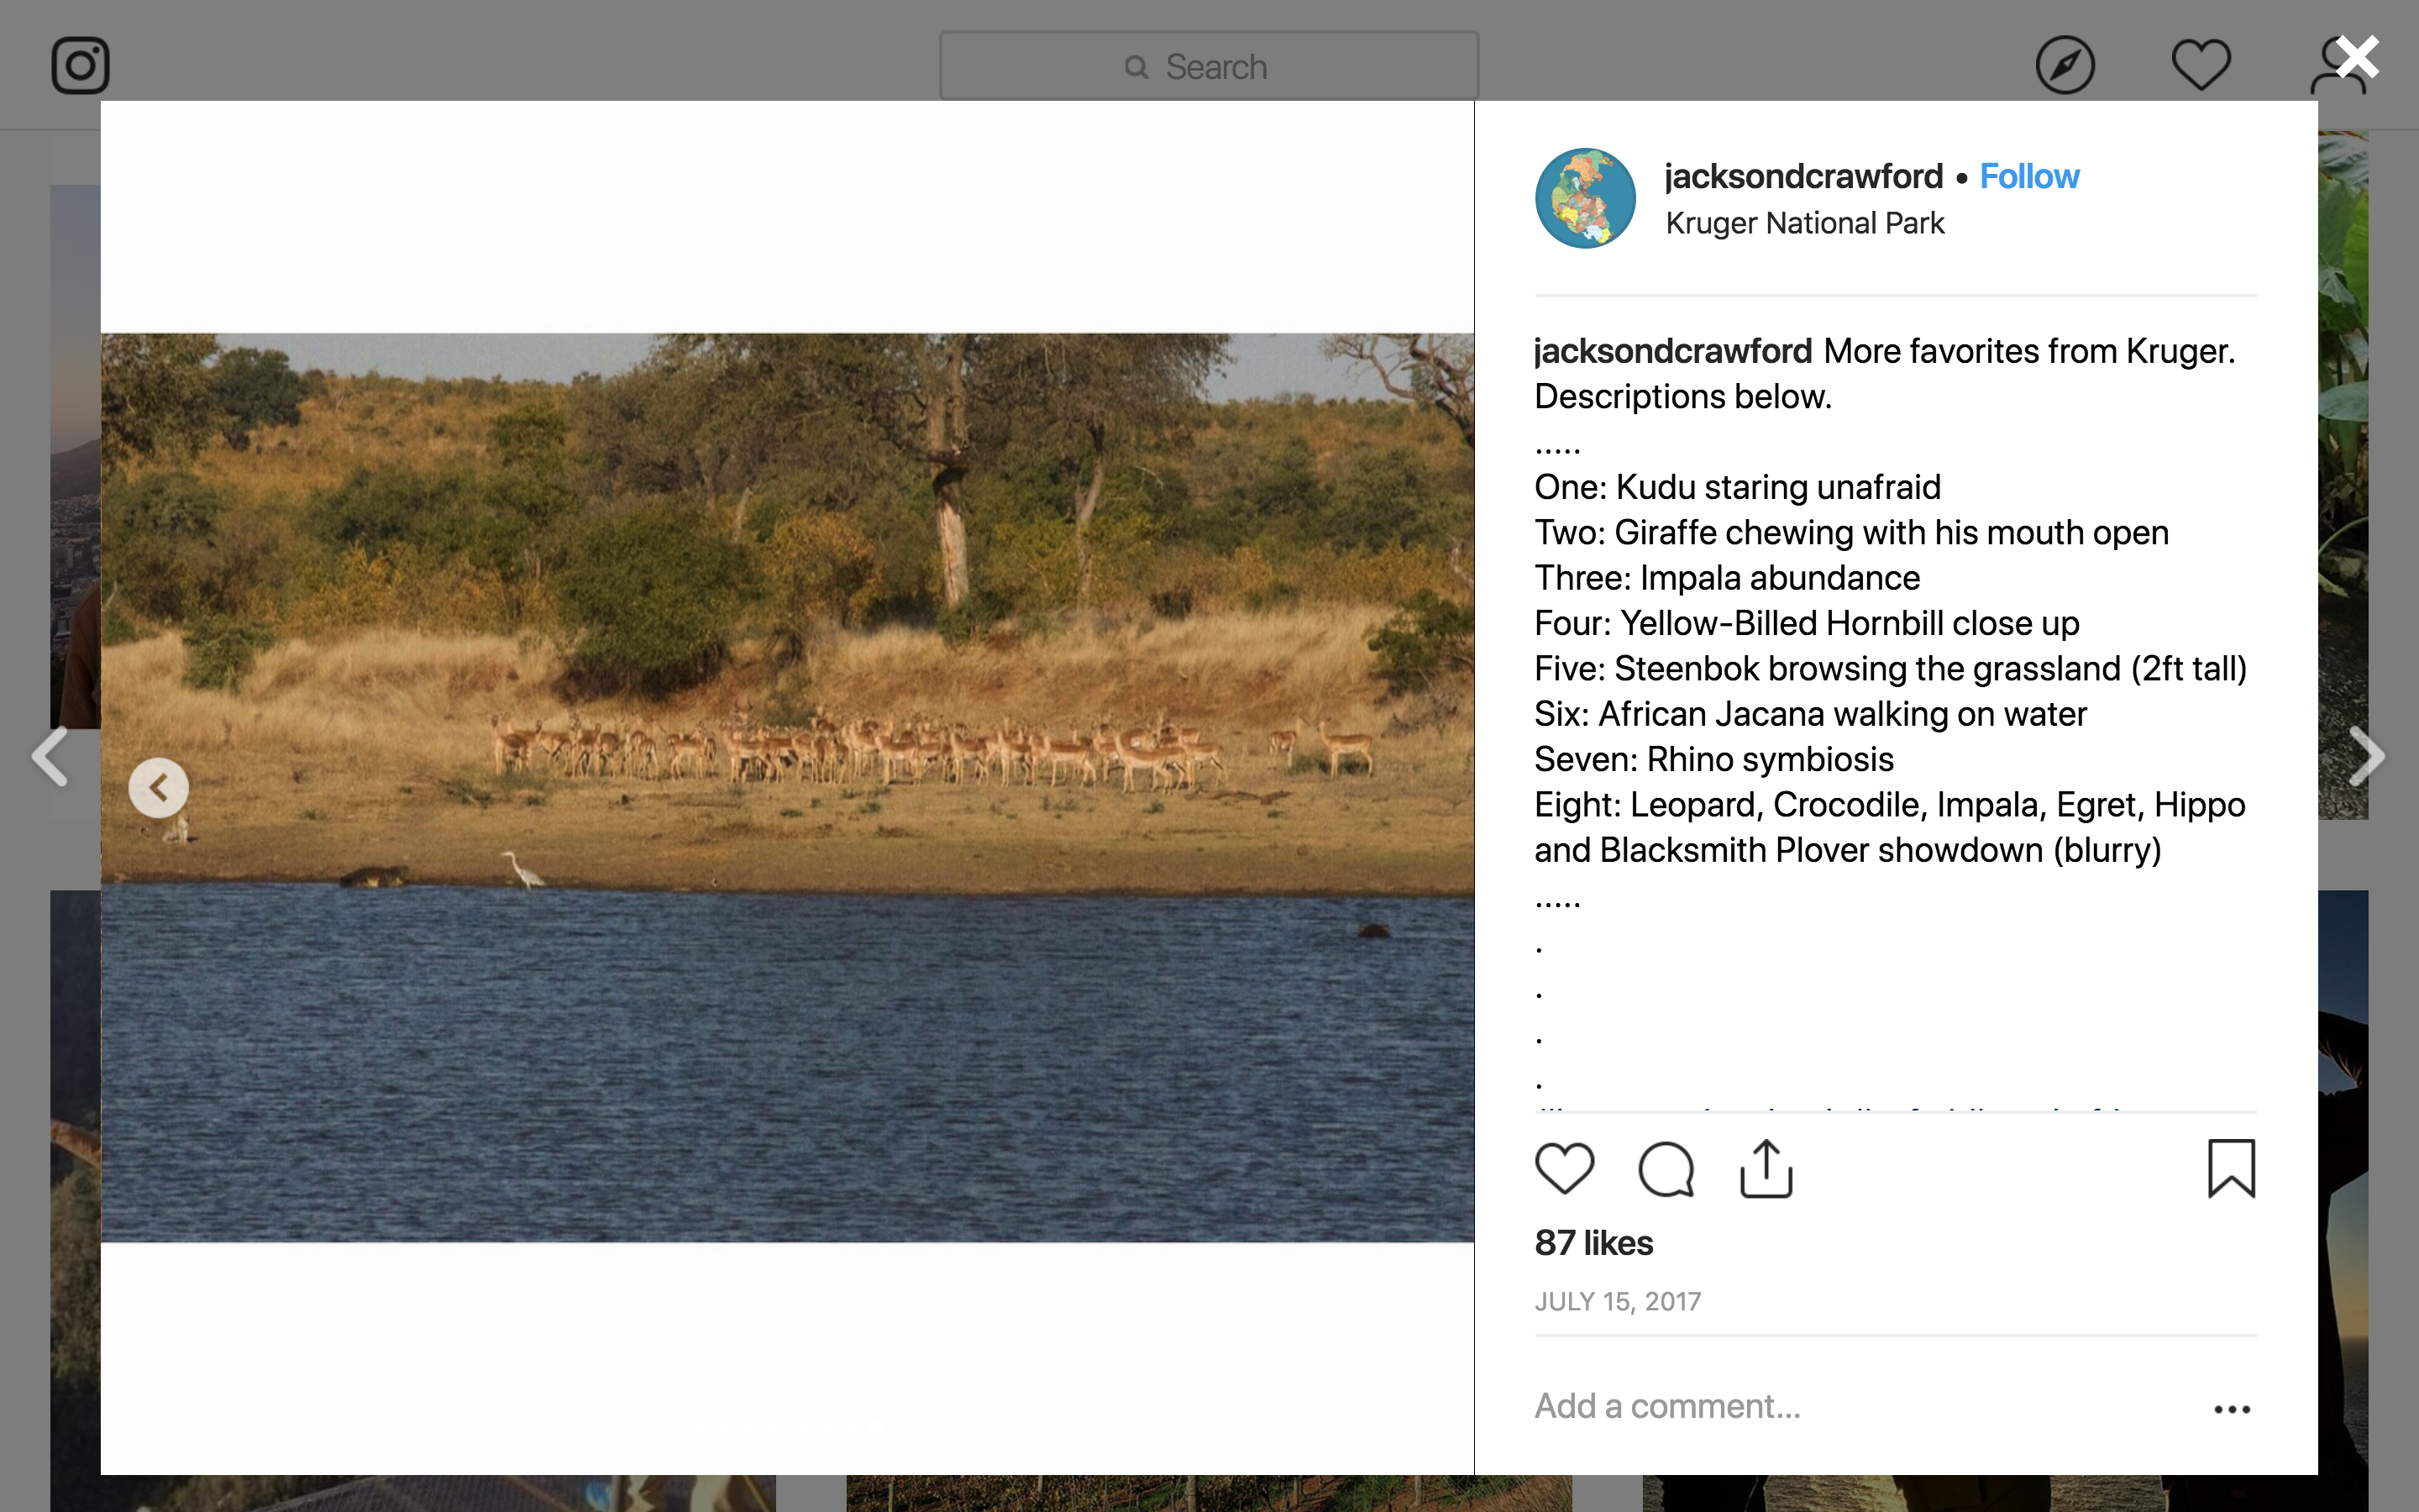Save post with bookmark icon
This screenshot has height=1512, width=2419.
coord(2231,1168)
